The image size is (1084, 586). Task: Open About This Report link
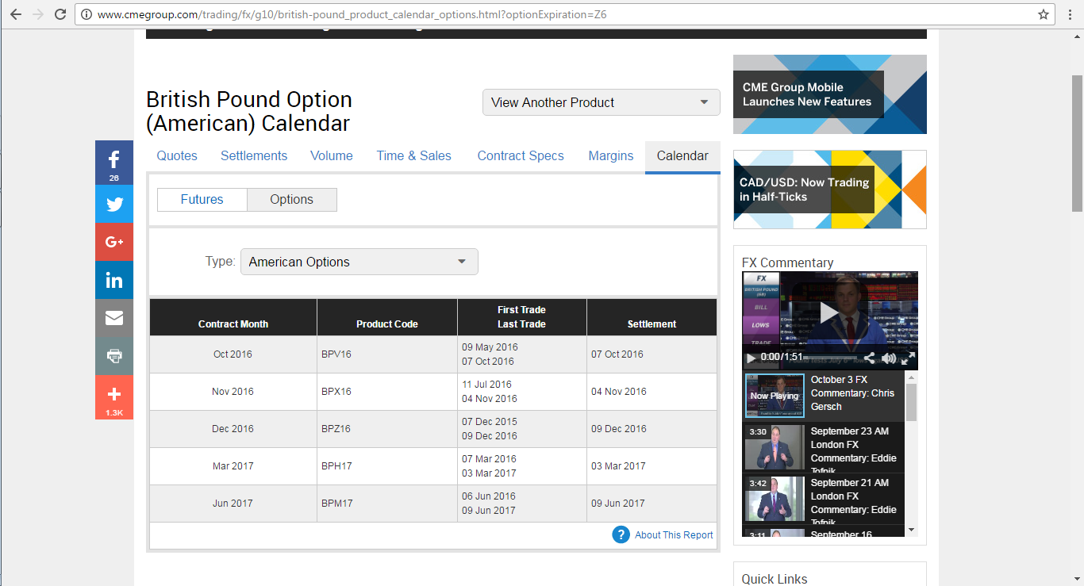674,535
